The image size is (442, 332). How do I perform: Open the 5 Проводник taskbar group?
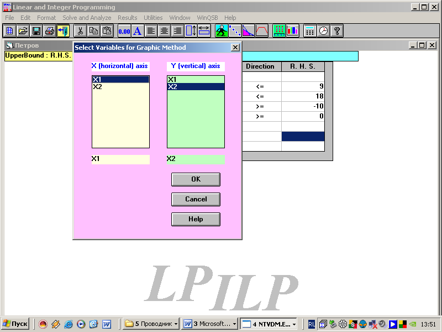pyautogui.click(x=150, y=324)
